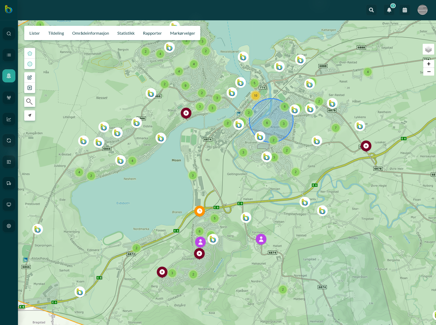Click the locate me arrow tool

(x=30, y=115)
